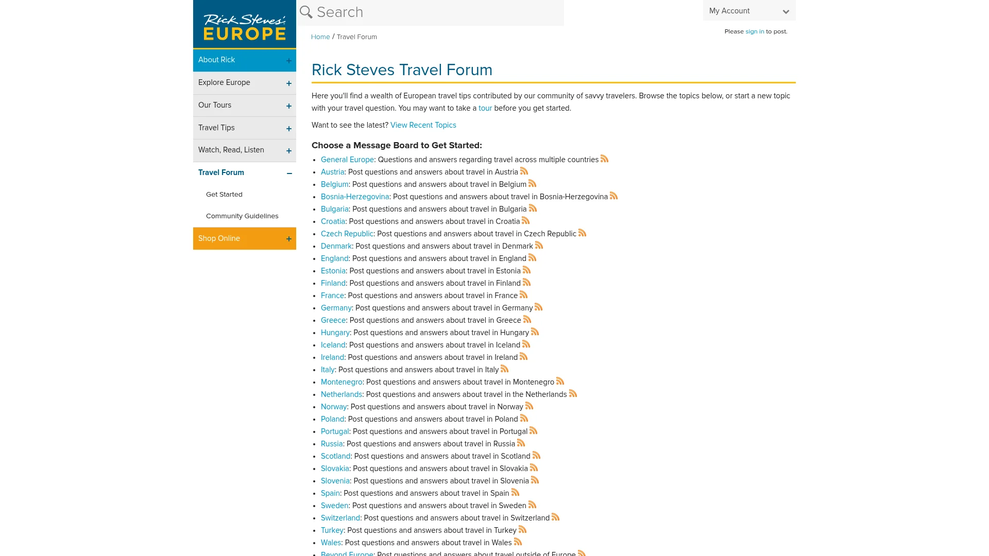Go to the Rick Steves Europe logo homepage
Image resolution: width=989 pixels, height=556 pixels.
coord(245,24)
